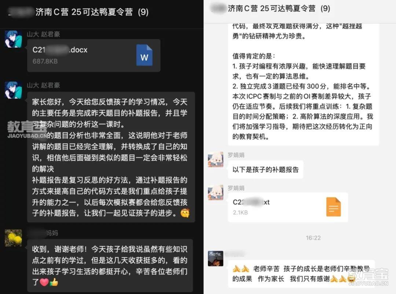The width and height of the screenshot is (396, 294).
Task: Tap avatar beside the 家长您好 feedback message
Action: (x=14, y=90)
